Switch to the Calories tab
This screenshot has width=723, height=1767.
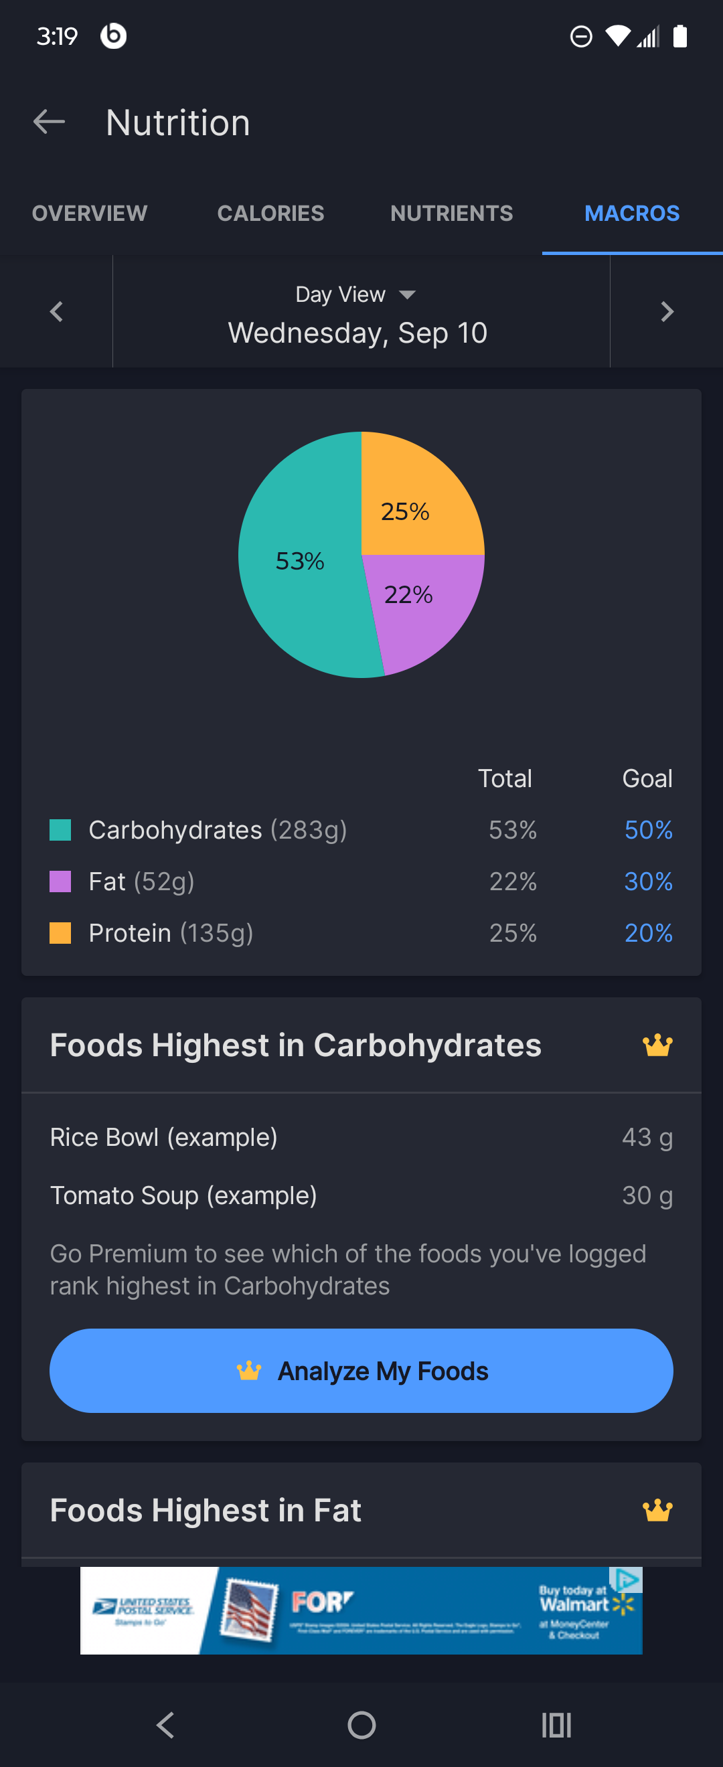tap(271, 214)
